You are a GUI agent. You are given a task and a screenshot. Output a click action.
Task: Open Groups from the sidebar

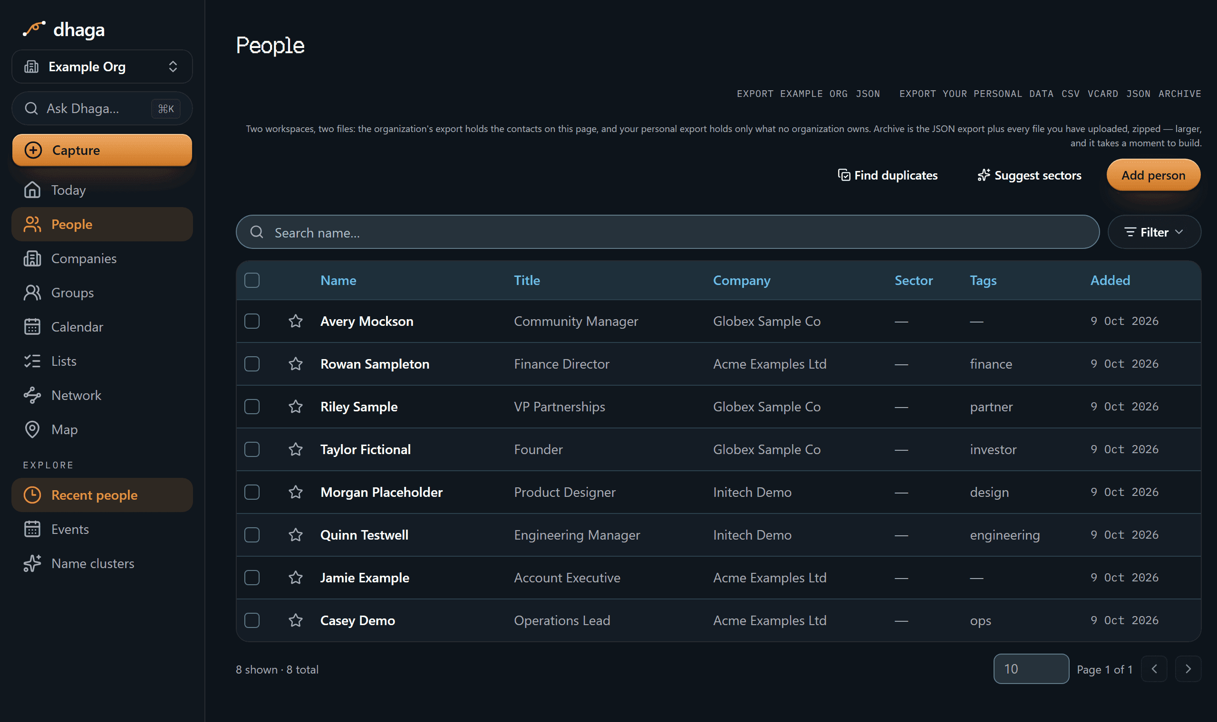tap(102, 293)
